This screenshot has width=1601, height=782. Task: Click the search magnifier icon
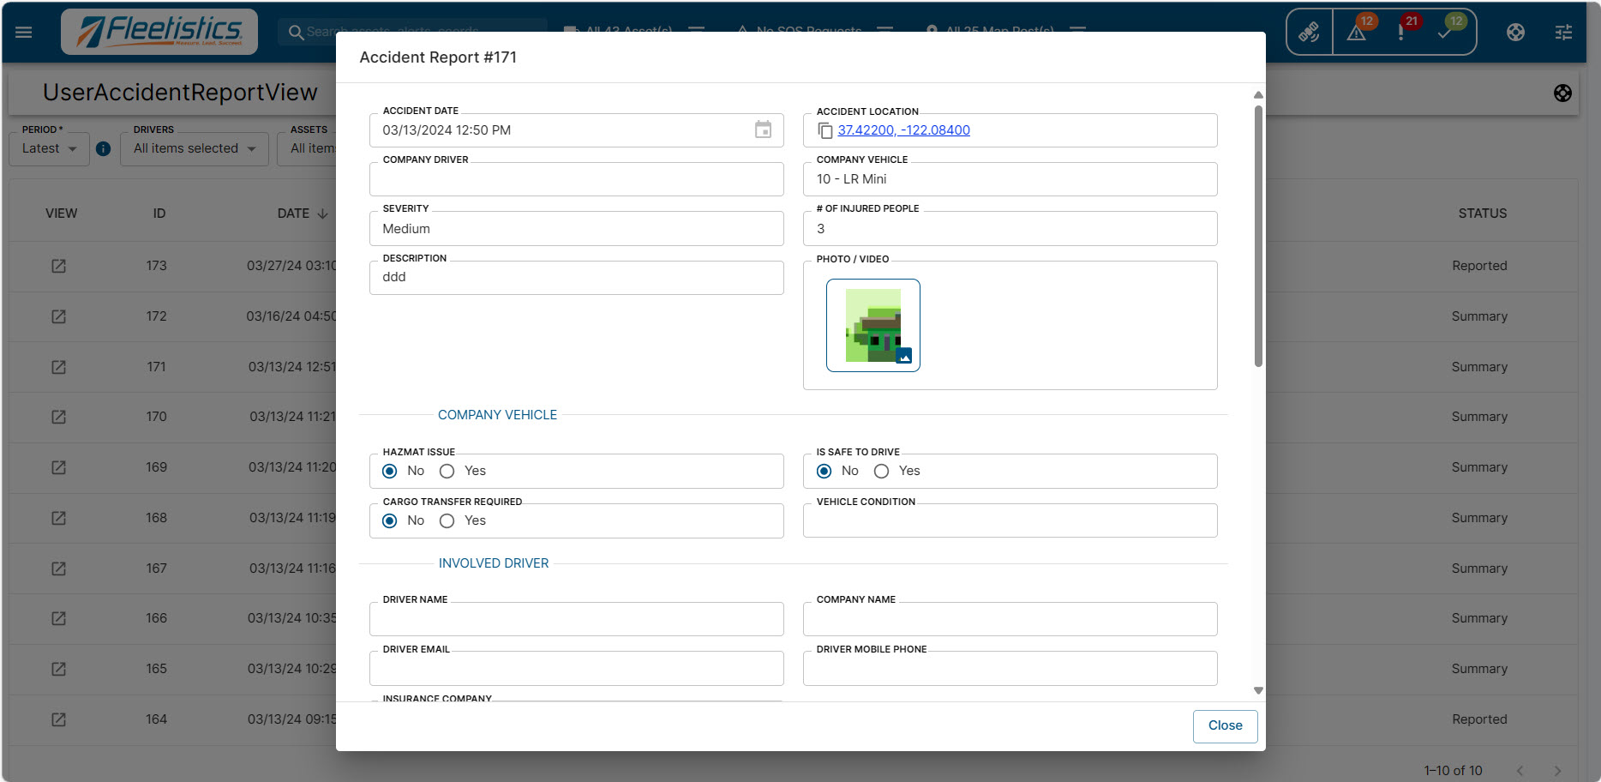tap(296, 32)
